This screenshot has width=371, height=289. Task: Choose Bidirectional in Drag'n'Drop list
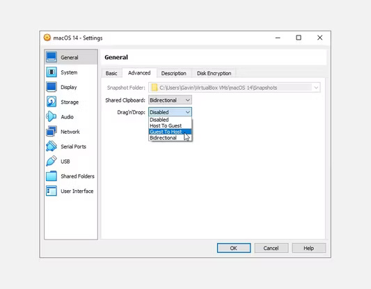pos(170,138)
